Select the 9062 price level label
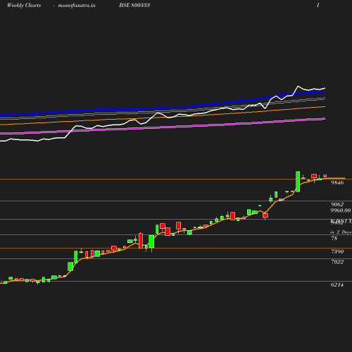 pos(337,204)
